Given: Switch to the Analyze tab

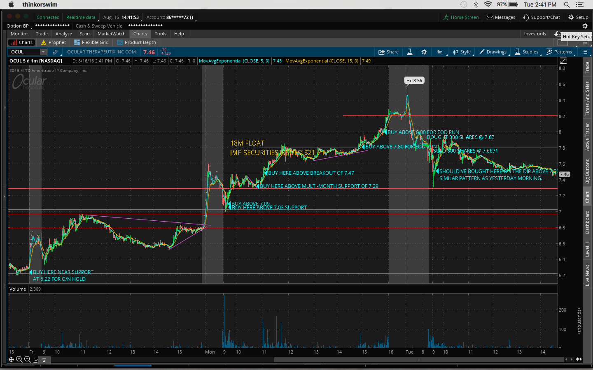Looking at the screenshot, I should pos(64,34).
